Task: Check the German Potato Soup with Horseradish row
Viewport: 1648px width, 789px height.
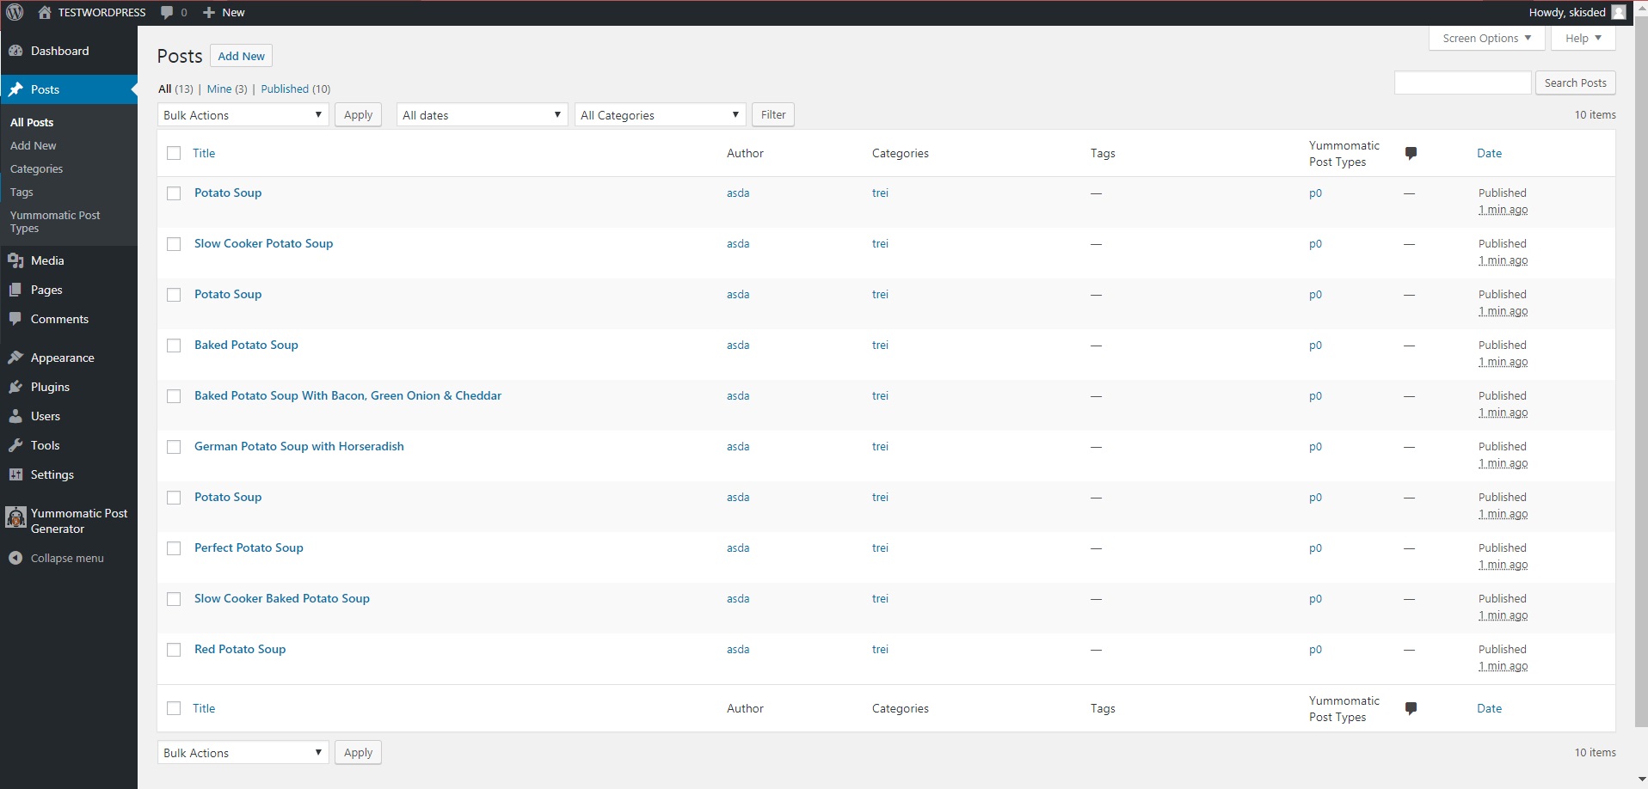Action: click(x=174, y=447)
